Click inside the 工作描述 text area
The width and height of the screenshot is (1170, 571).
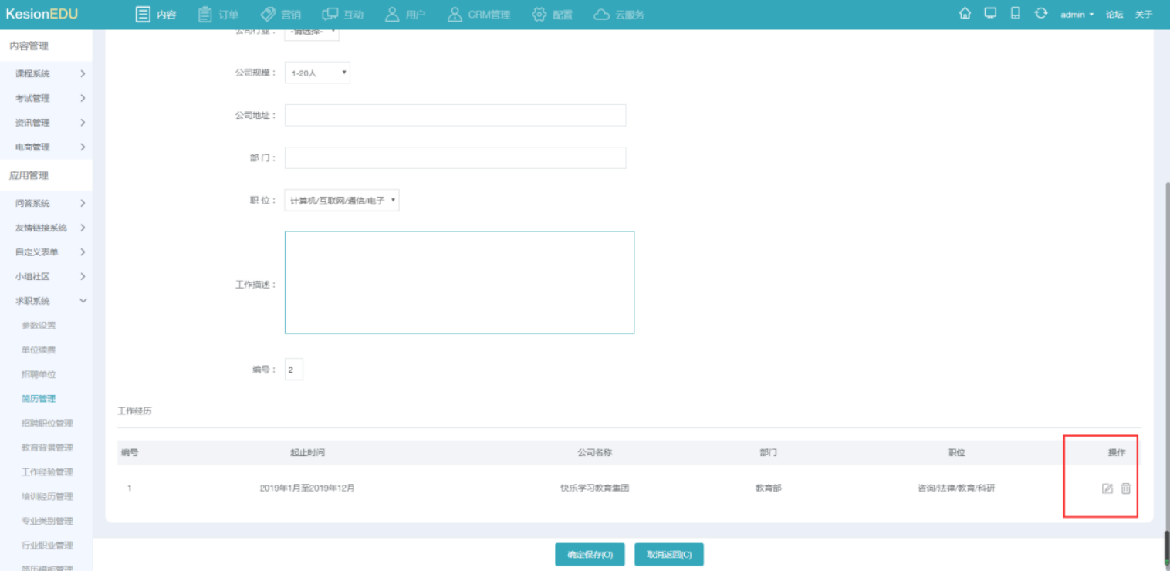(x=459, y=282)
